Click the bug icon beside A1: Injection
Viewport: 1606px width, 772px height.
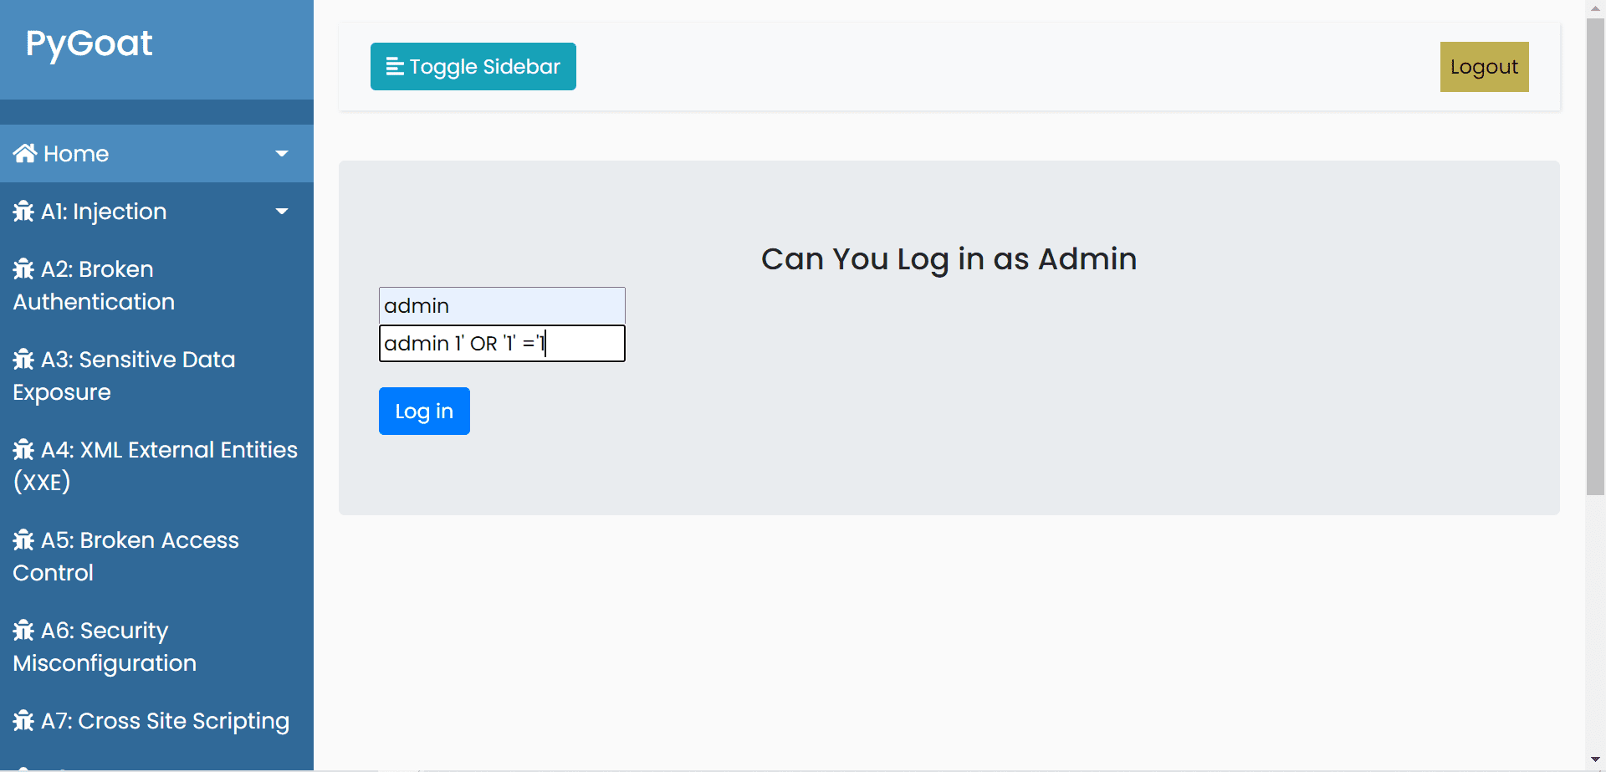pyautogui.click(x=23, y=212)
